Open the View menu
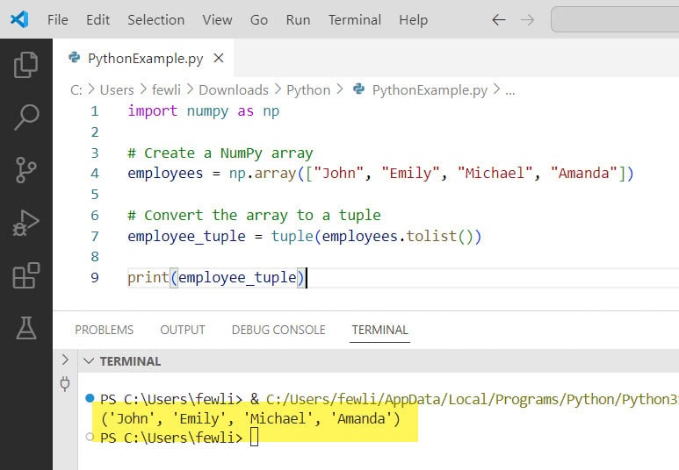Image resolution: width=679 pixels, height=470 pixels. [217, 20]
